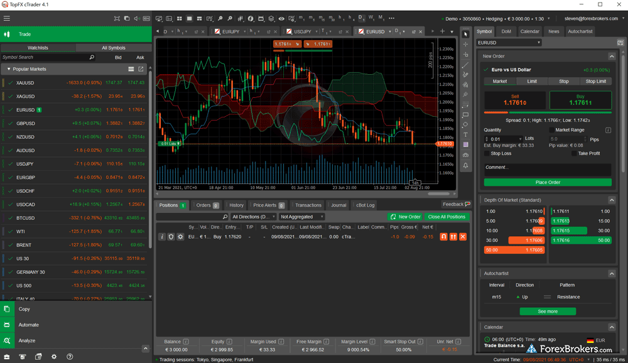Select the rectangle shape drawing tool
This screenshot has height=363, width=628.
point(465,114)
